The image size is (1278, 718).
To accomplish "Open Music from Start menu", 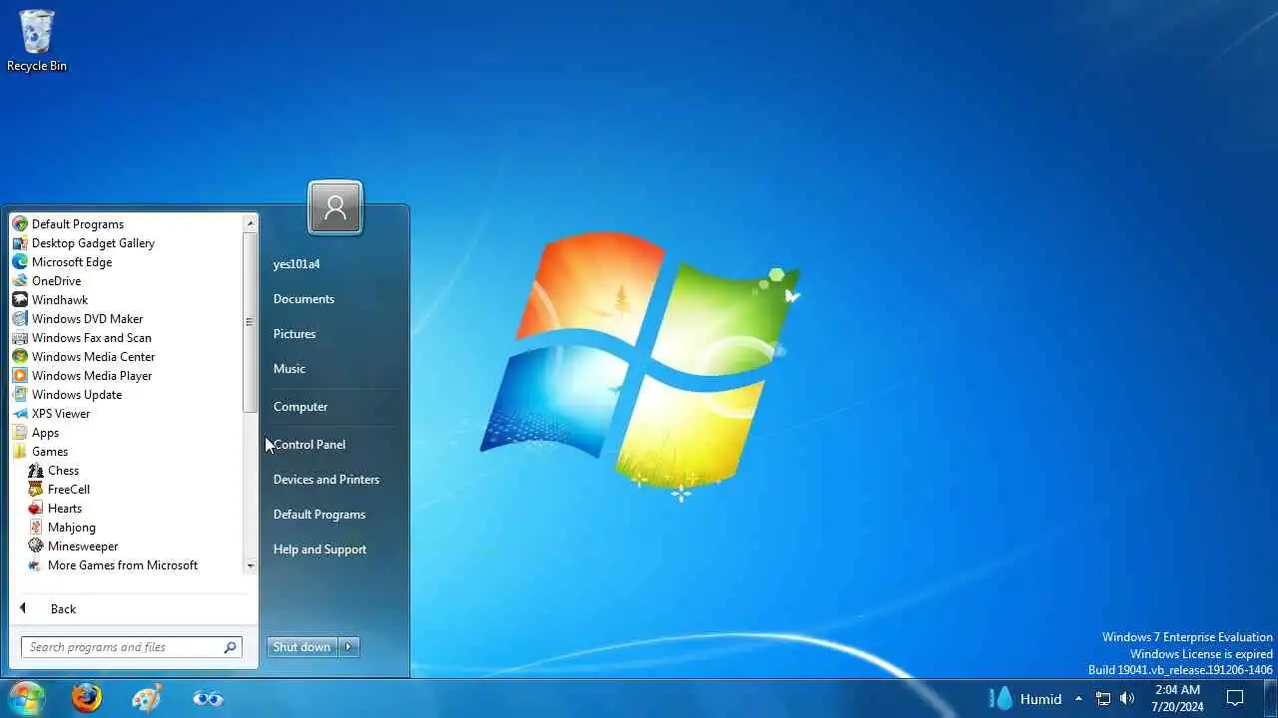I will 290,369.
